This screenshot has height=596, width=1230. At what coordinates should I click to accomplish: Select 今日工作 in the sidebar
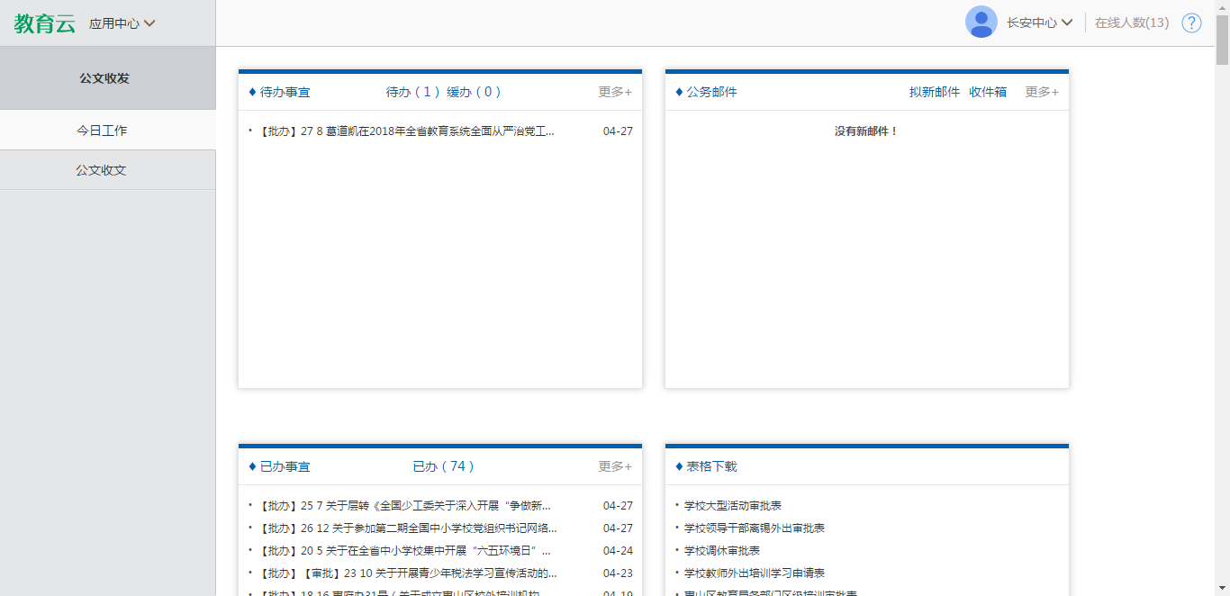tap(102, 131)
